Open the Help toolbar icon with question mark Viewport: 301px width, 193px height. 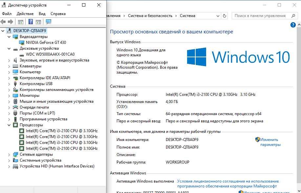(x=31, y=22)
